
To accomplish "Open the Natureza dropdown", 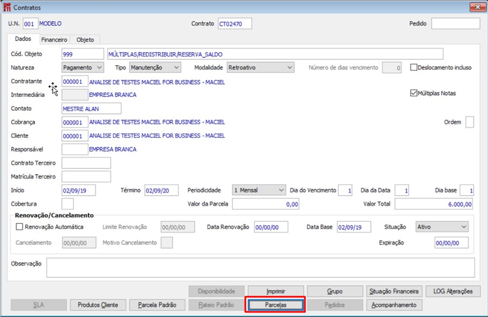I will point(83,68).
